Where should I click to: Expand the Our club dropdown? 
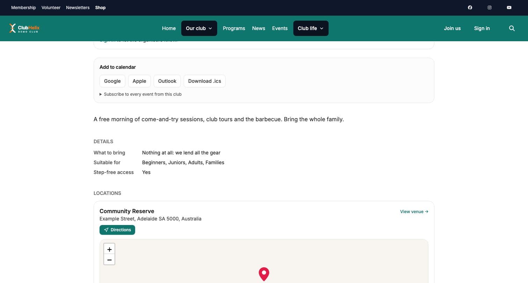tap(199, 28)
